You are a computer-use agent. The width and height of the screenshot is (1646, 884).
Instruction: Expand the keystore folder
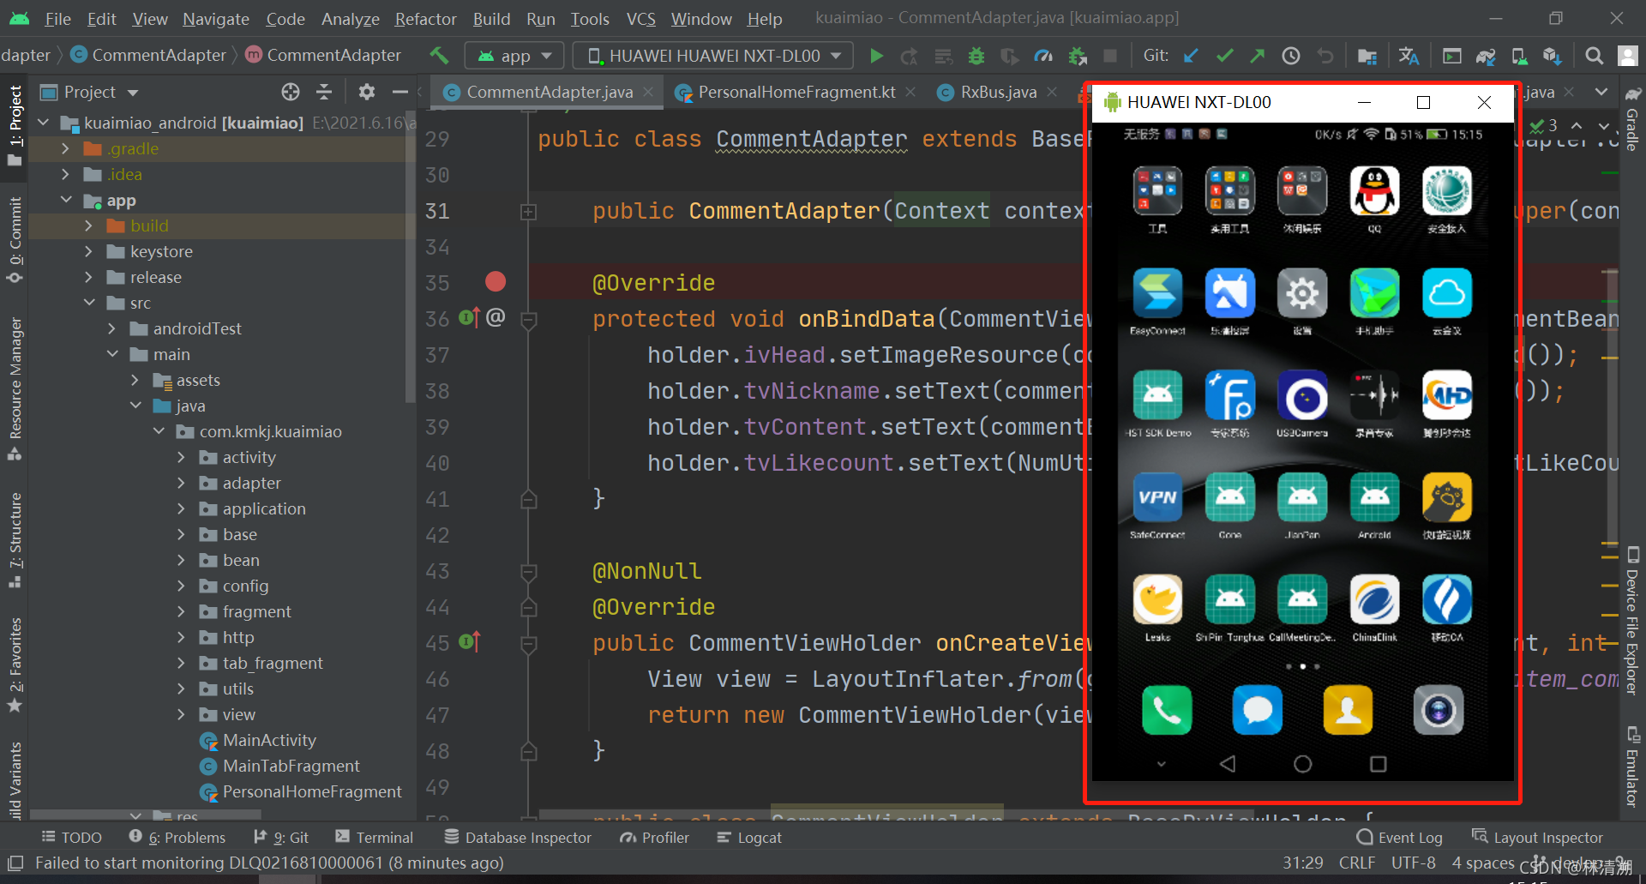point(89,251)
